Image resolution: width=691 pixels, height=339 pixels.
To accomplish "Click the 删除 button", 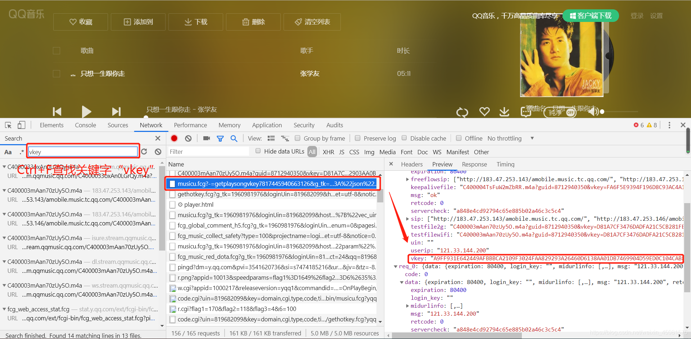I will (253, 22).
